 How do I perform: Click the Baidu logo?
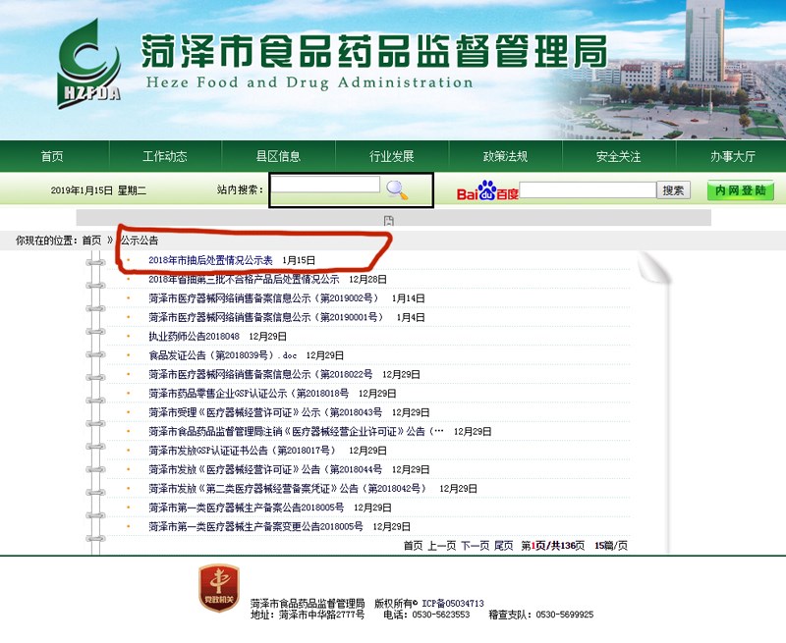click(486, 190)
